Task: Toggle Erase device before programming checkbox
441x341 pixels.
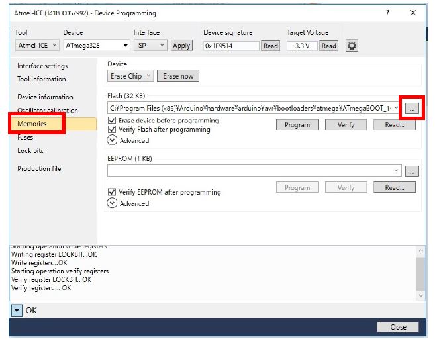Action: 112,121
